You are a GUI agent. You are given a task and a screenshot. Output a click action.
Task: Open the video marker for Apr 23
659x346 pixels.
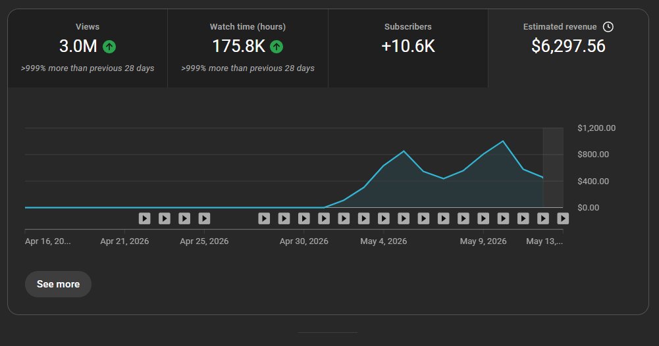(165, 218)
